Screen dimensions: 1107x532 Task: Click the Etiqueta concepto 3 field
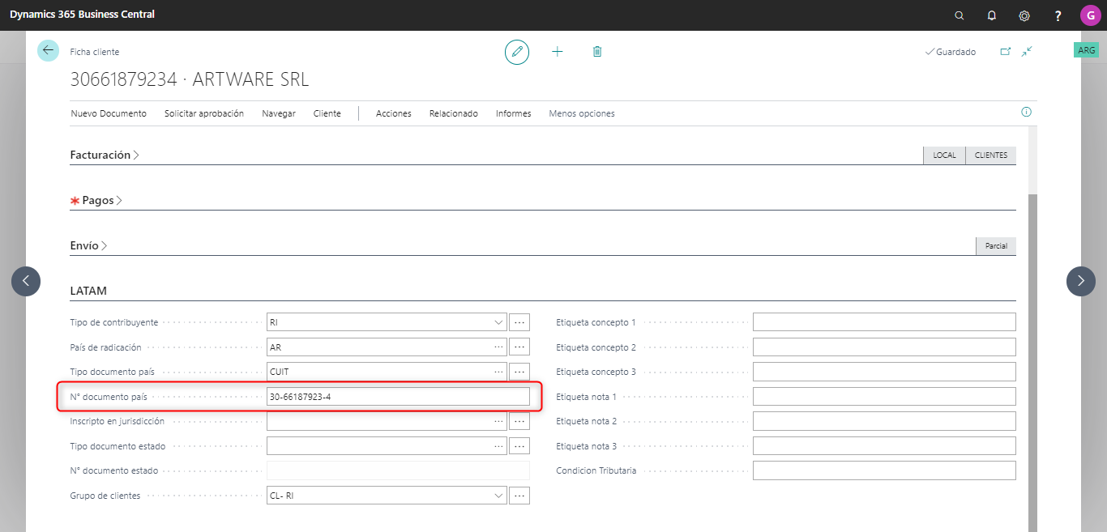coord(884,372)
